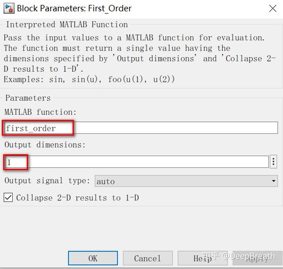Focus the Output dimensions input field
Image resolution: width=283 pixels, height=269 pixels.
point(137,162)
